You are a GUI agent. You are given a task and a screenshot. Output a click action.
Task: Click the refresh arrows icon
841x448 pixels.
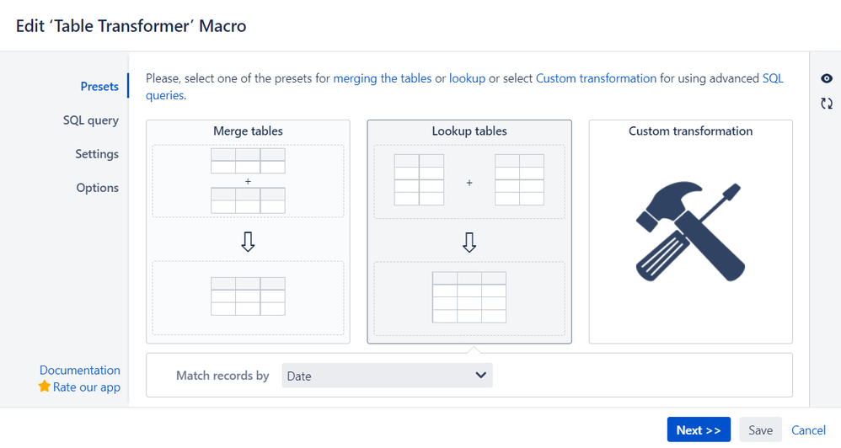click(826, 104)
